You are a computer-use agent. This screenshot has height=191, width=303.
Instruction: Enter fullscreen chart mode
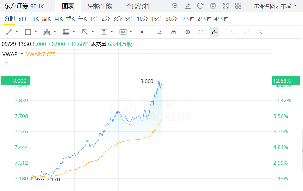pos(226,6)
